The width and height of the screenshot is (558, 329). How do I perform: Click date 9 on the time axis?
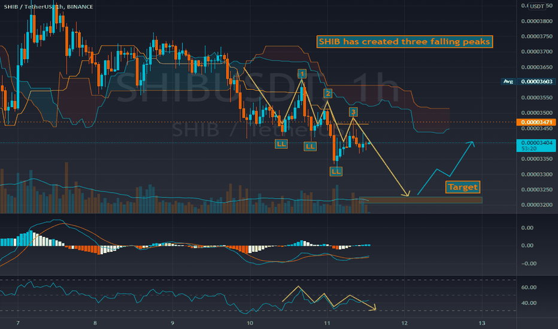click(172, 323)
